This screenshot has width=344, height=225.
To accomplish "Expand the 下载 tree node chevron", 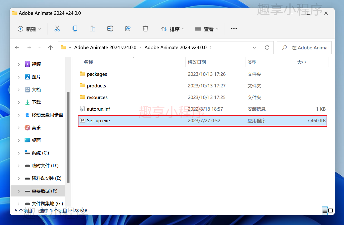I will pyautogui.click(x=19, y=102).
